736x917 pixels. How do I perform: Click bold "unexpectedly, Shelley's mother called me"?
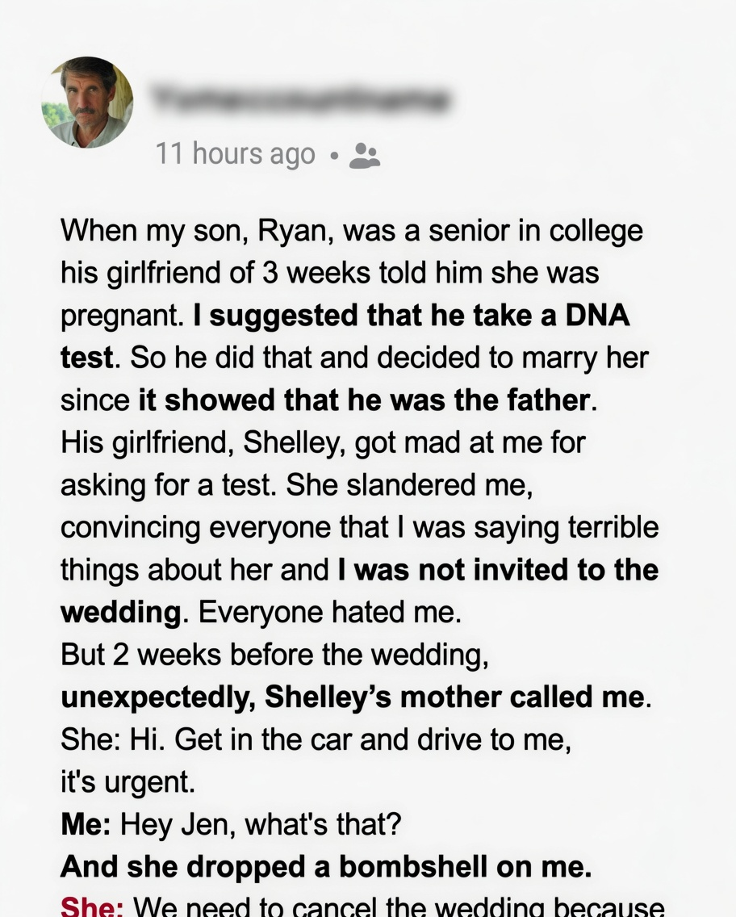coord(353,697)
